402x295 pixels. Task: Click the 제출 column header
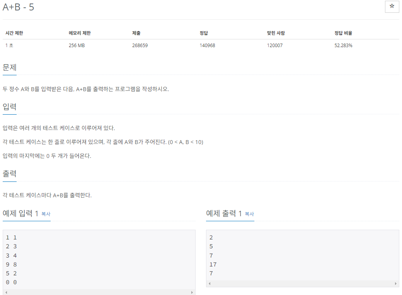point(136,33)
